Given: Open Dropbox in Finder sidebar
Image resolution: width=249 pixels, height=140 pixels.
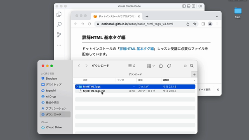Looking at the screenshot, I should coord(51,79).
